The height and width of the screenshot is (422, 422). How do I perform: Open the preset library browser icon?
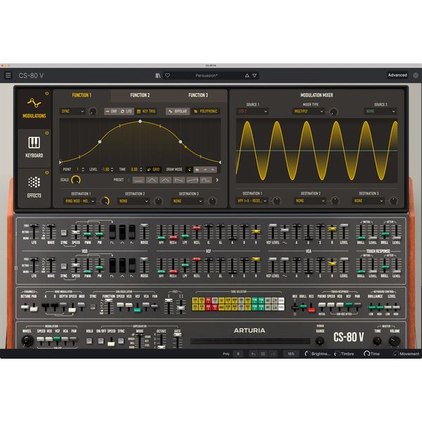158,76
